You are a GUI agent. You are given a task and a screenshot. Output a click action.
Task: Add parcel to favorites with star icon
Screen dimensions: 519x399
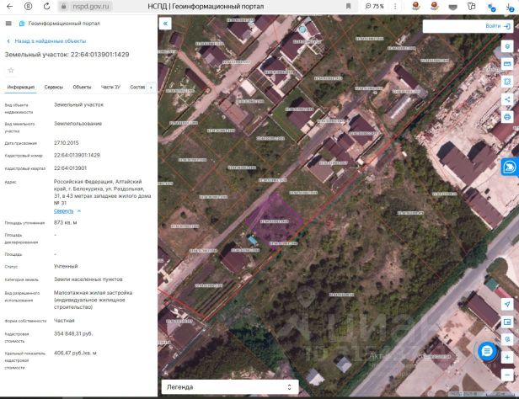pyautogui.click(x=11, y=70)
